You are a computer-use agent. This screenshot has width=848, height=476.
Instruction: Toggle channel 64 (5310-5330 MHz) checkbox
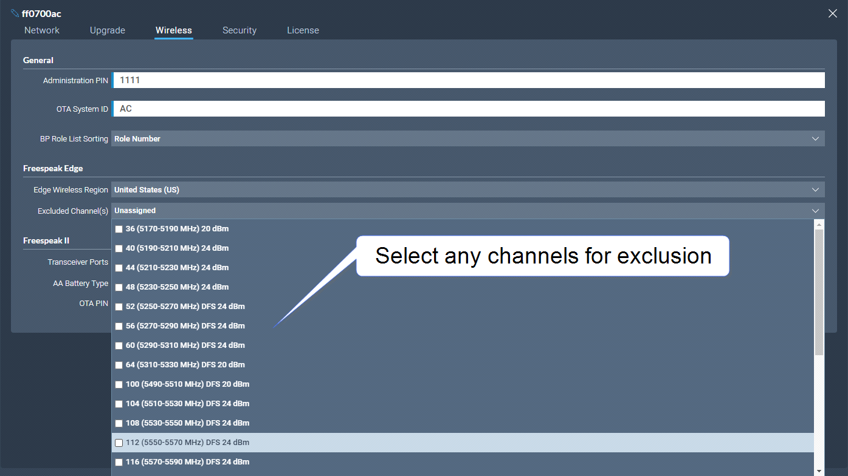[119, 365]
